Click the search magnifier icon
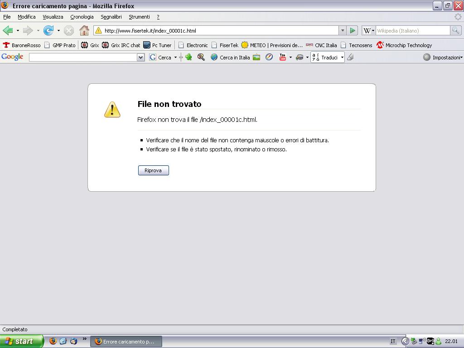Image resolution: width=464 pixels, height=348 pixels. (455, 30)
